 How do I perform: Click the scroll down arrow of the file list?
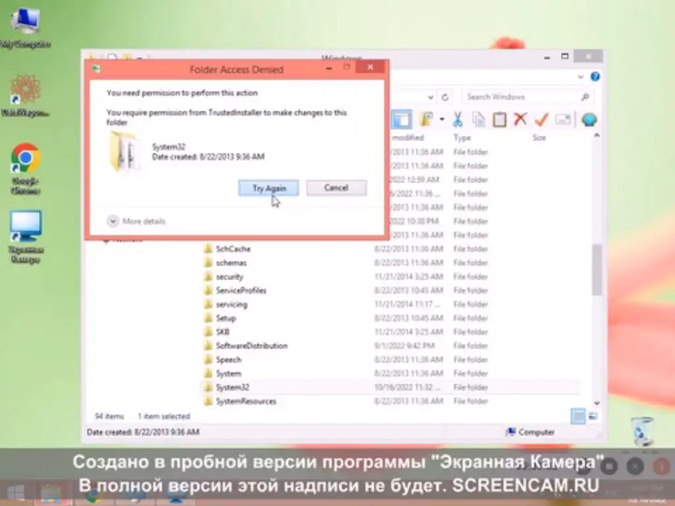(597, 403)
